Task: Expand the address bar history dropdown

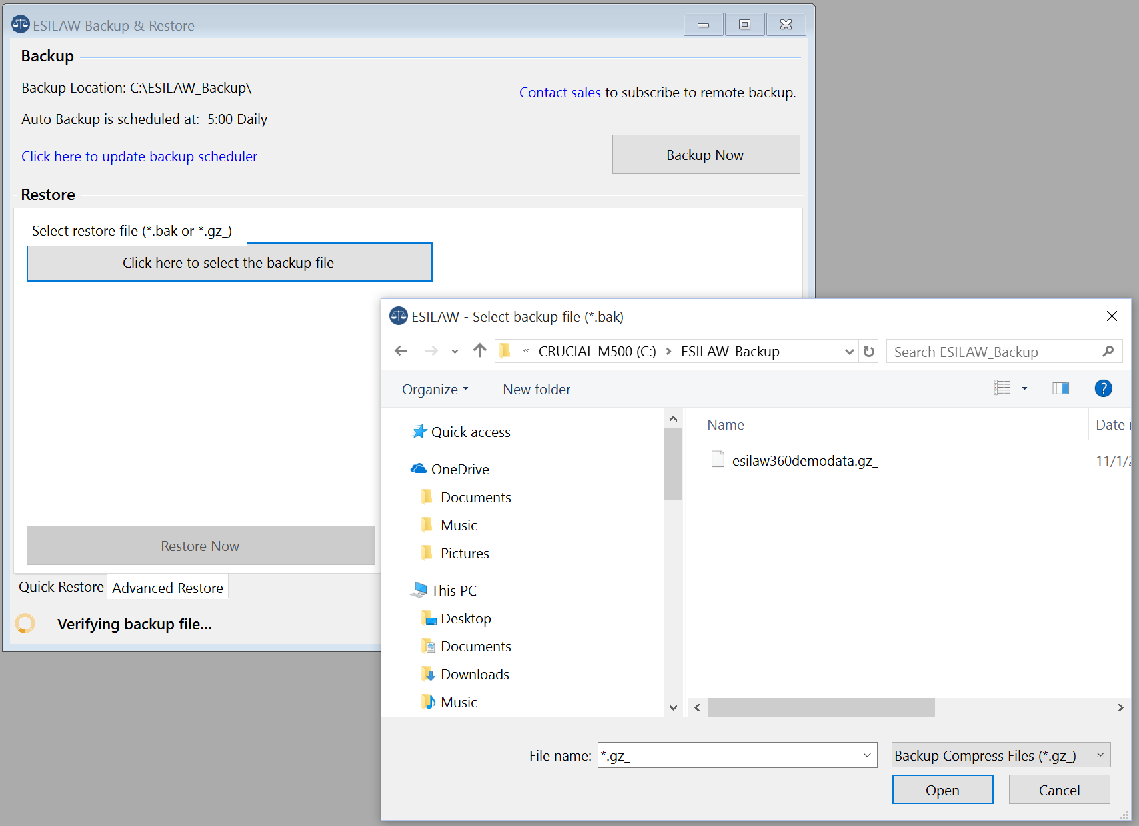Action: coord(849,352)
